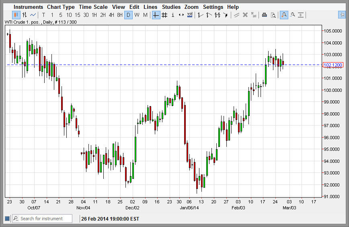Open print preview icon
The height and width of the screenshot is (227, 349).
[273, 15]
